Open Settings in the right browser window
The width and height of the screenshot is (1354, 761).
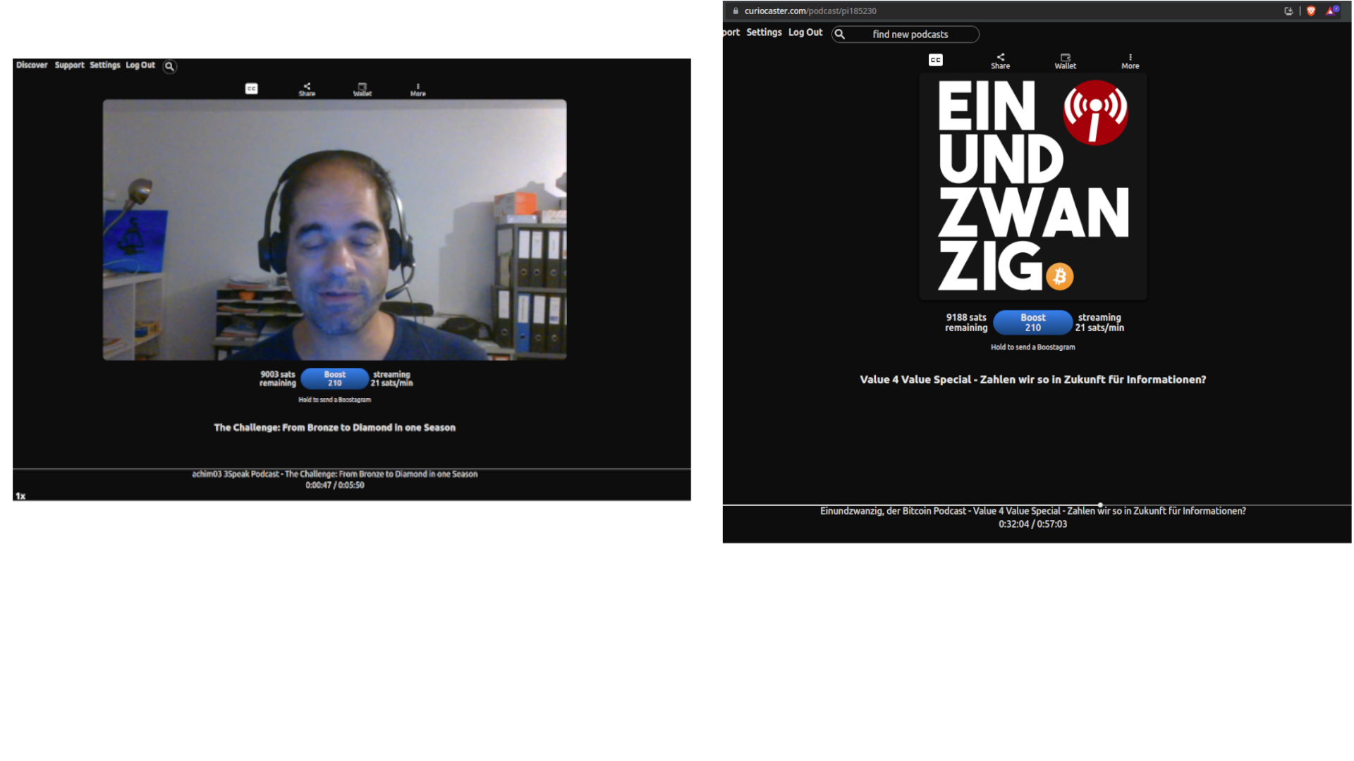coord(764,32)
